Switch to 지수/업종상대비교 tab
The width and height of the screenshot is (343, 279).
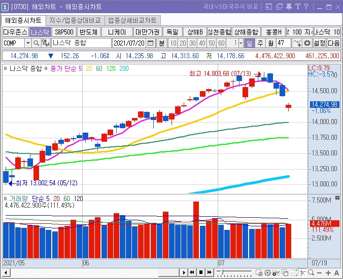[x=75, y=21]
